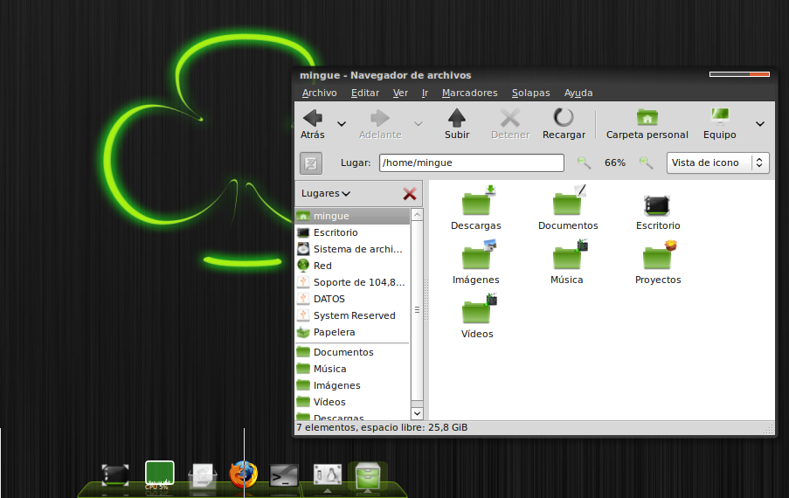Select the Documentos folder in main view
The height and width of the screenshot is (498, 789).
coord(568,208)
